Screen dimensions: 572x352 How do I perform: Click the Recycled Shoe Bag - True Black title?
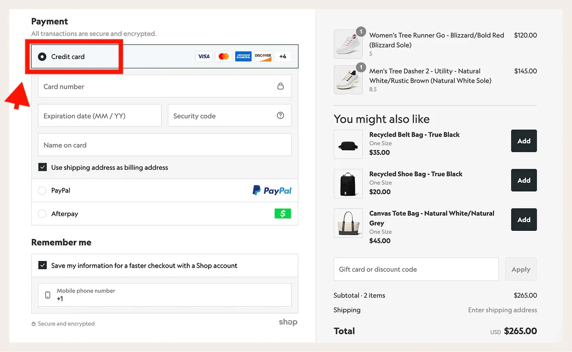[416, 174]
